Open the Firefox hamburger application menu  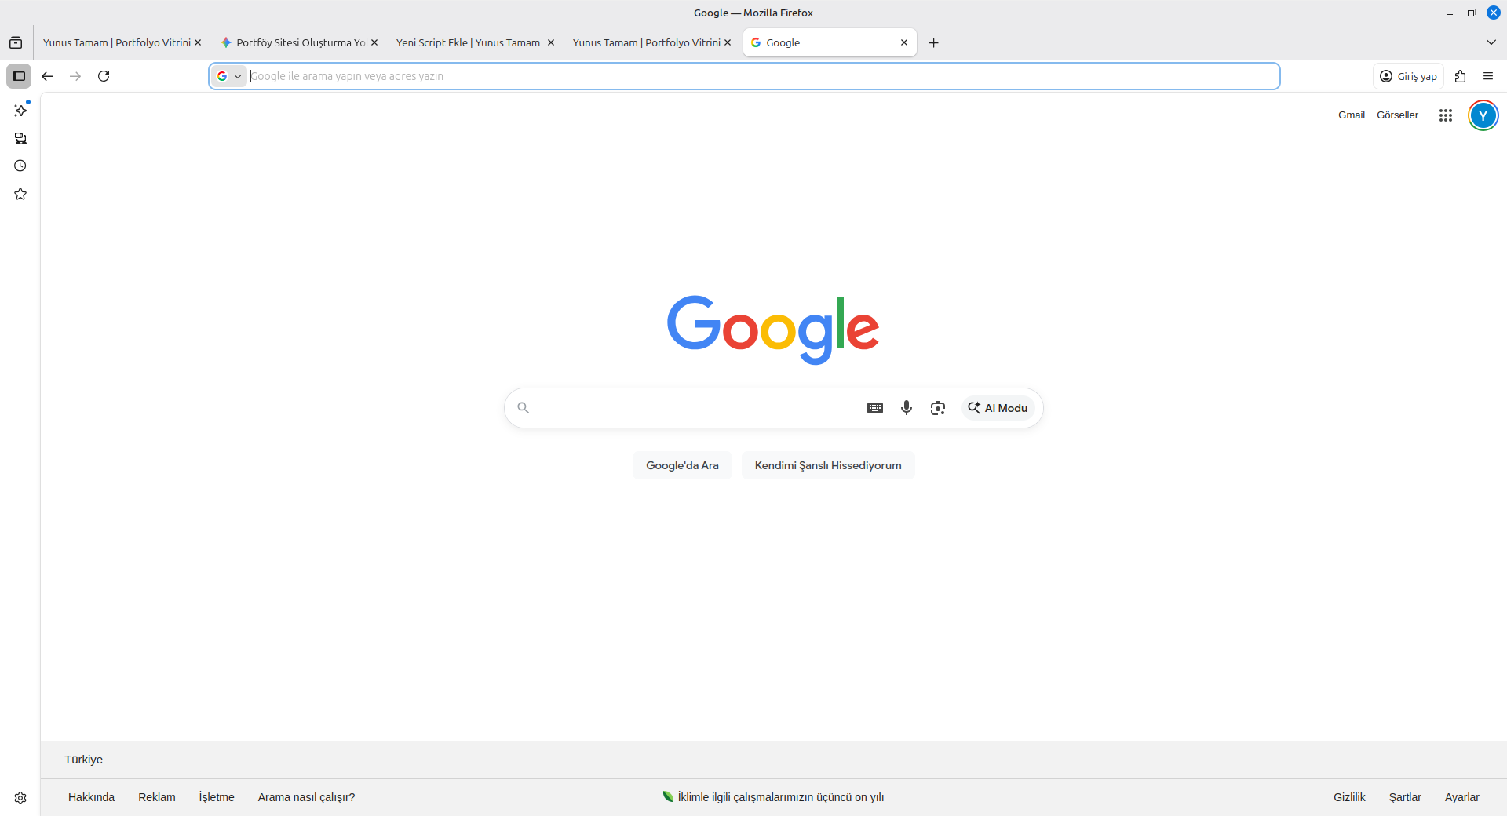pos(1488,76)
